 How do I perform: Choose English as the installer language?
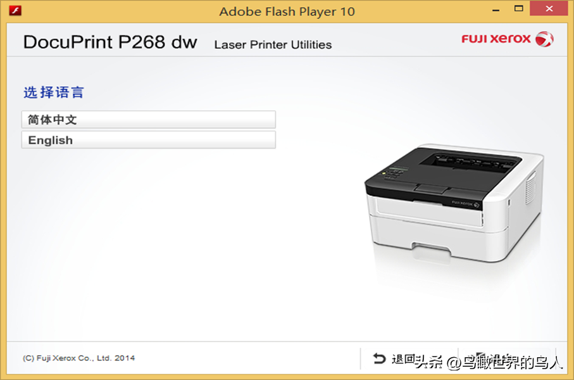click(148, 140)
